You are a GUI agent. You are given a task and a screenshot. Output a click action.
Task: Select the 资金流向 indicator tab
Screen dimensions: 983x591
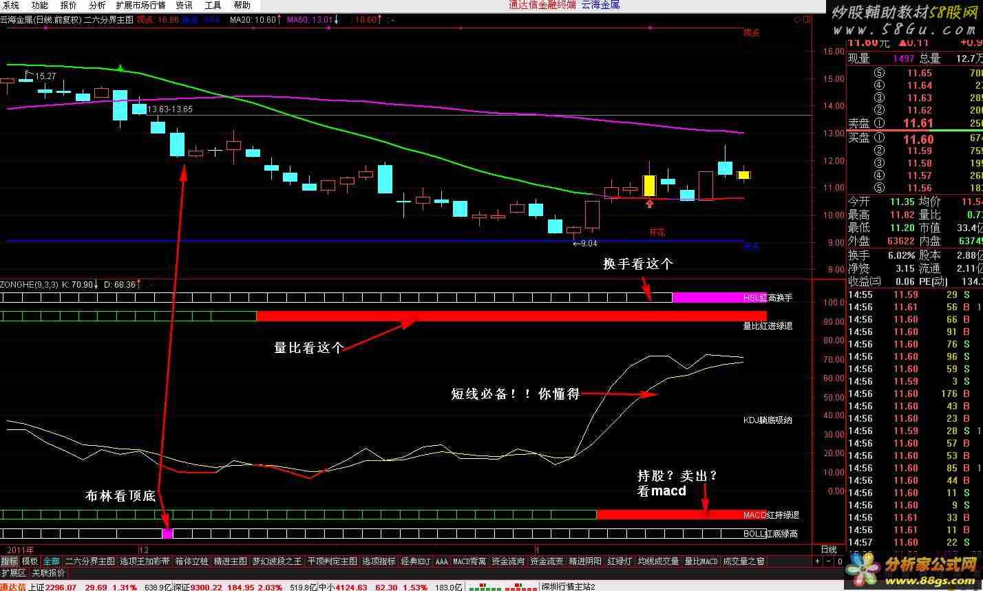508,561
